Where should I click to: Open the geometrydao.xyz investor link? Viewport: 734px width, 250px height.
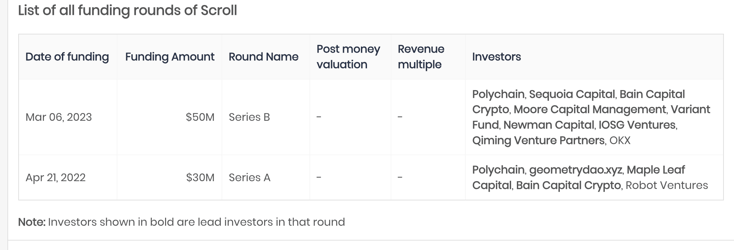(575, 170)
